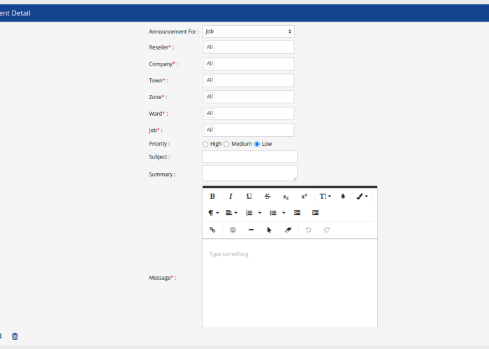Image resolution: width=489 pixels, height=349 pixels.
Task: Expand the font size dropdown
Action: [x=326, y=196]
